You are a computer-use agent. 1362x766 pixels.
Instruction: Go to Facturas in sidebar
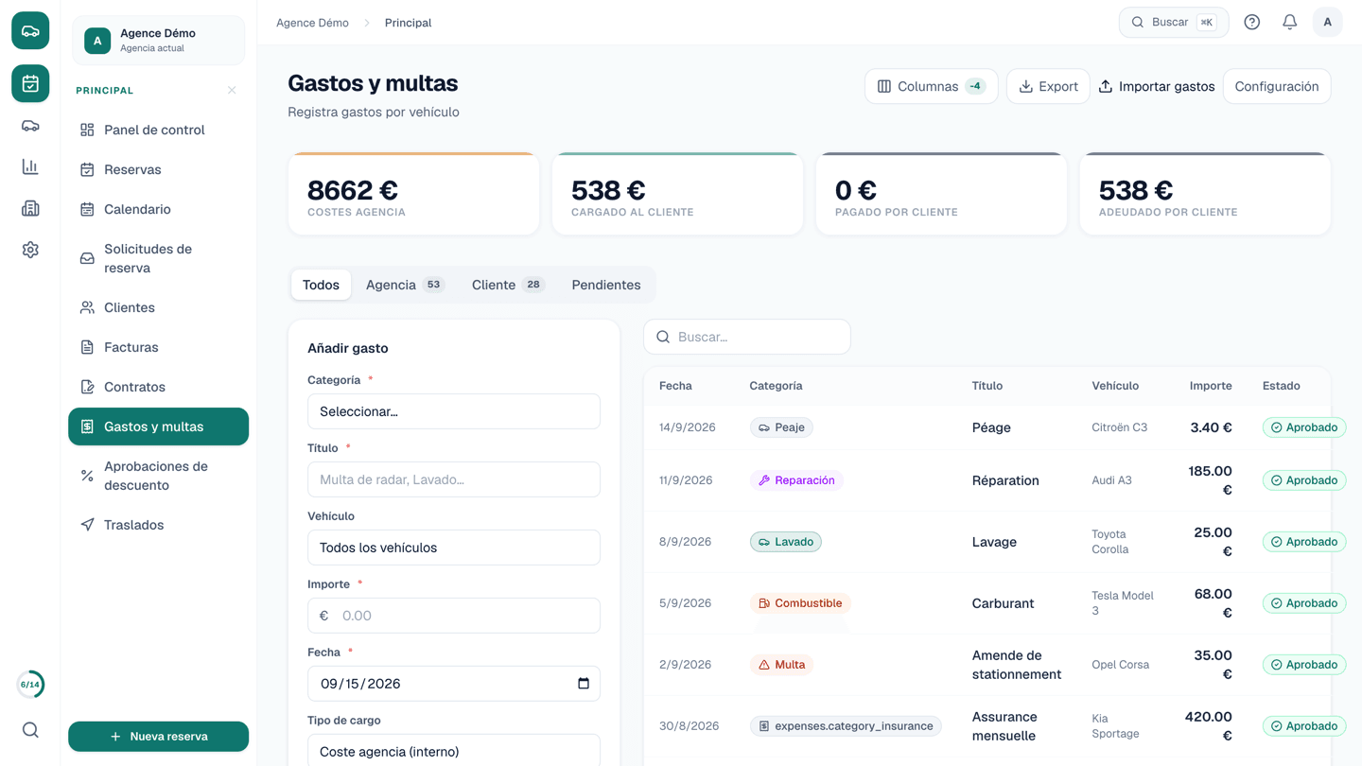[x=158, y=347]
